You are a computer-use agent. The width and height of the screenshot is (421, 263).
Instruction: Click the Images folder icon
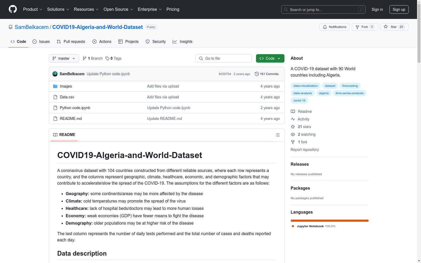pyautogui.click(x=55, y=86)
